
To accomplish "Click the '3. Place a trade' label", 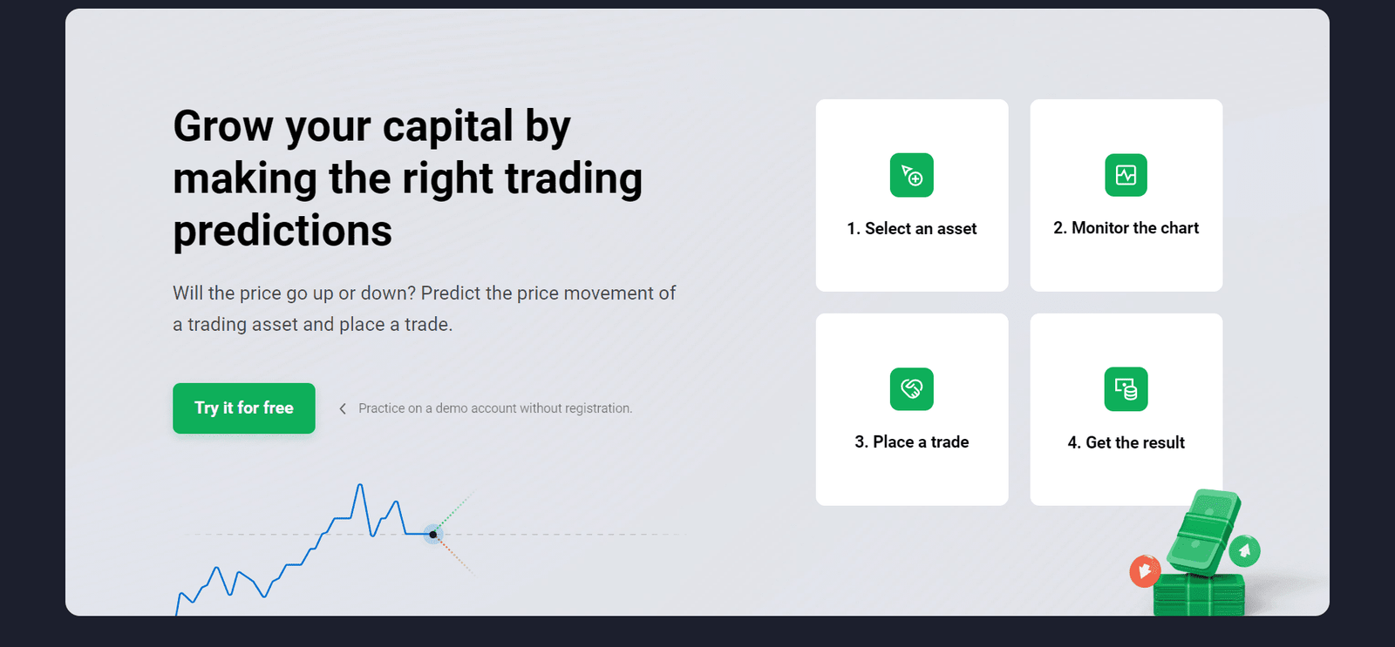I will 911,442.
